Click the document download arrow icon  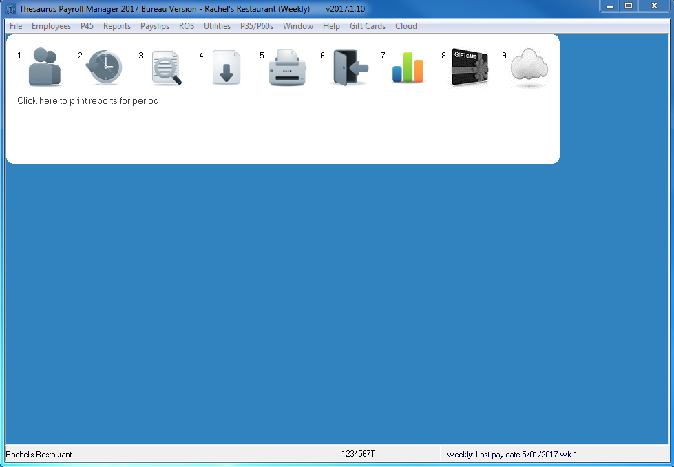[x=227, y=67]
